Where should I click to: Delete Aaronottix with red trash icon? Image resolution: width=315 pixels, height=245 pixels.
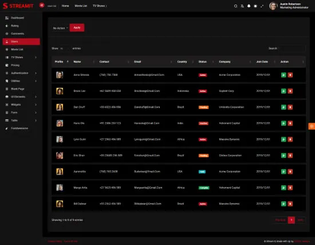(x=290, y=172)
